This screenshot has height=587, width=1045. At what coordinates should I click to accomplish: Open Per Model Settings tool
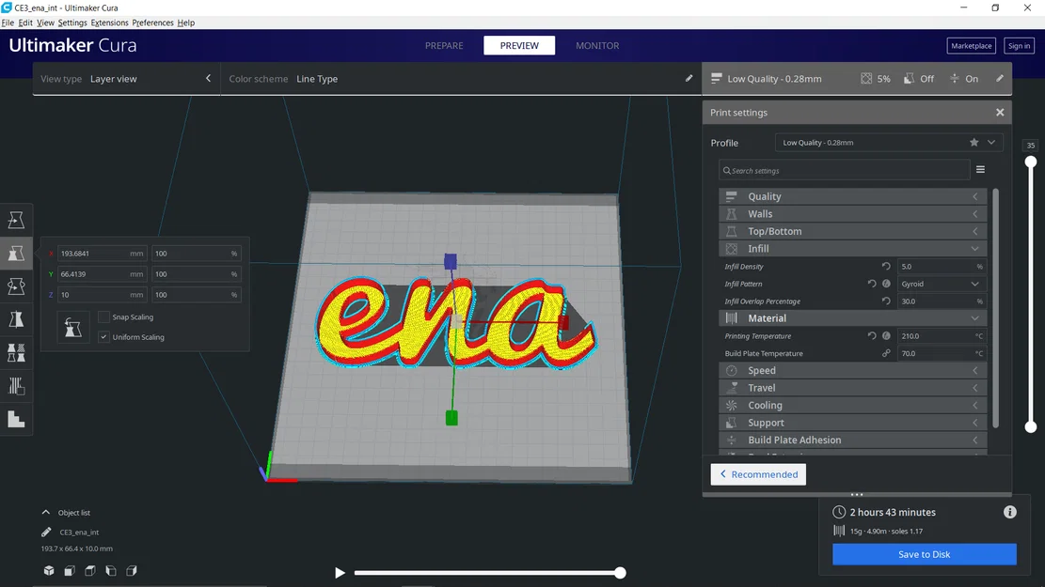(16, 353)
